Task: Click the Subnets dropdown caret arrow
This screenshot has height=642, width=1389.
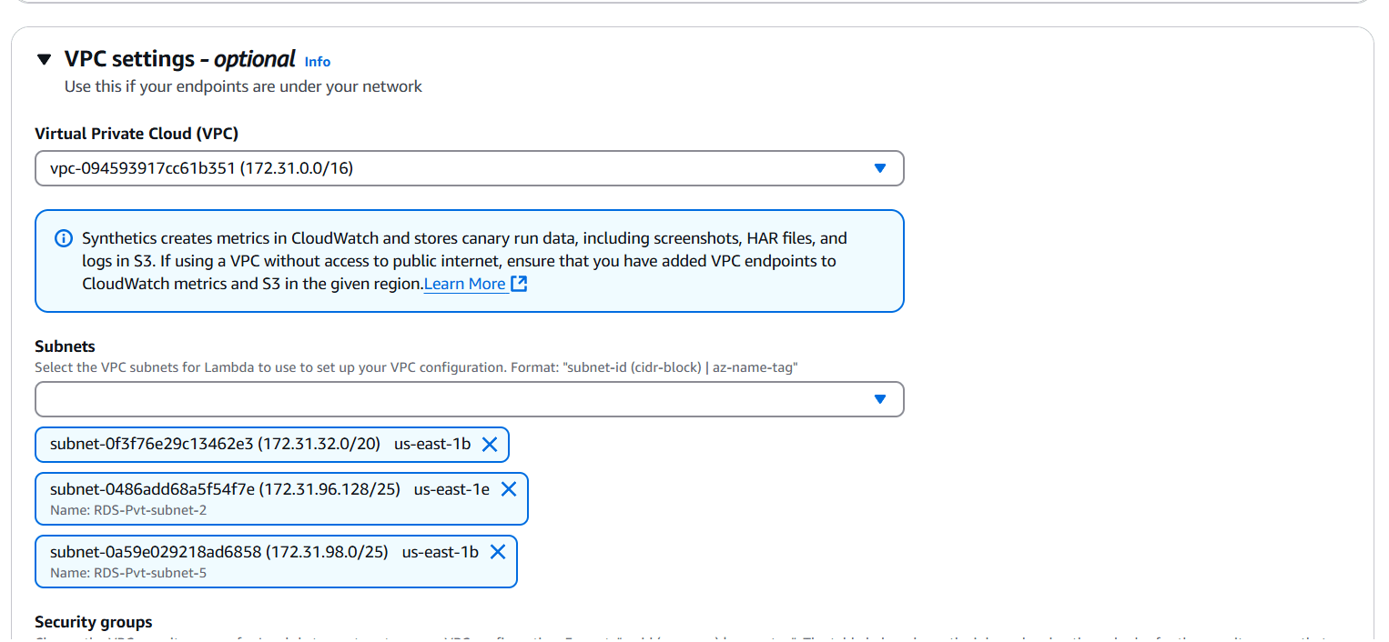Action: pos(880,399)
